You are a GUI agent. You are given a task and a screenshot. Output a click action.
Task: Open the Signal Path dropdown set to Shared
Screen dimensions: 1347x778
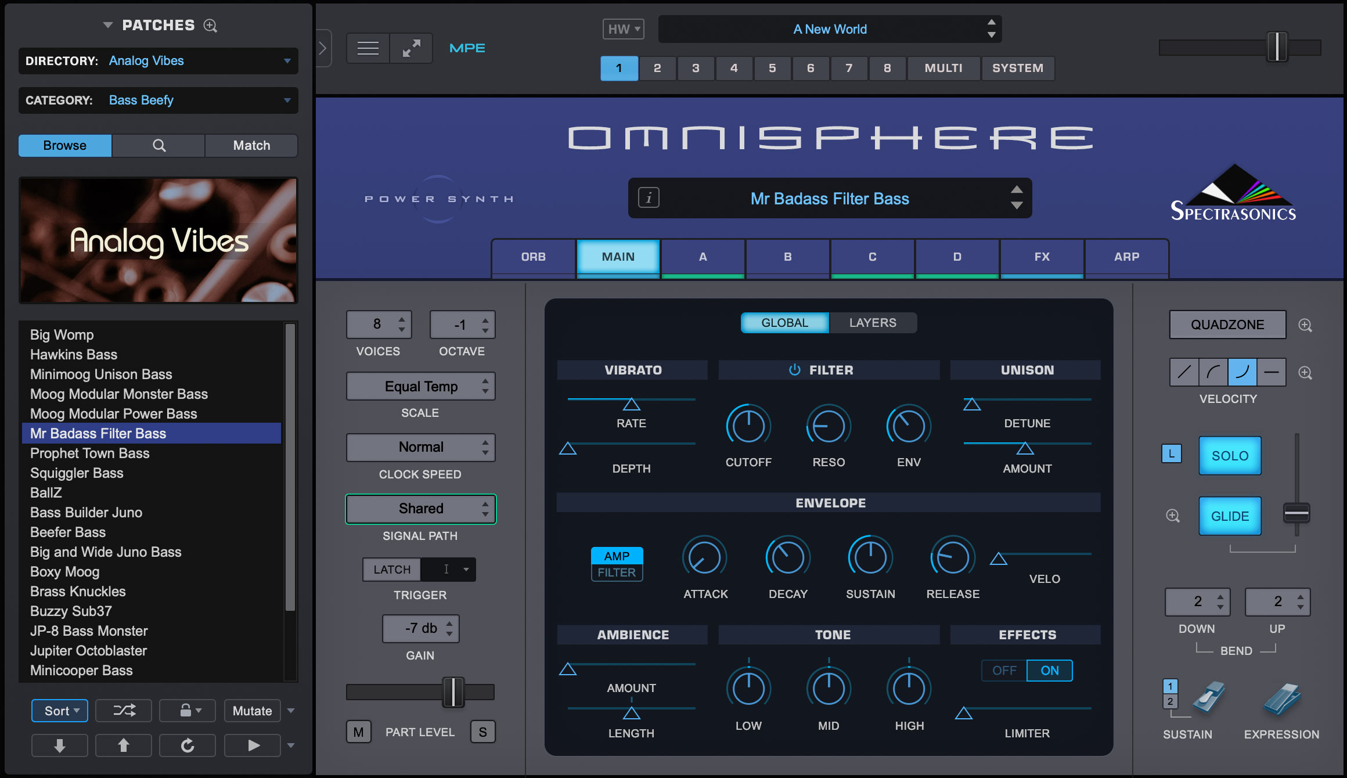click(420, 508)
